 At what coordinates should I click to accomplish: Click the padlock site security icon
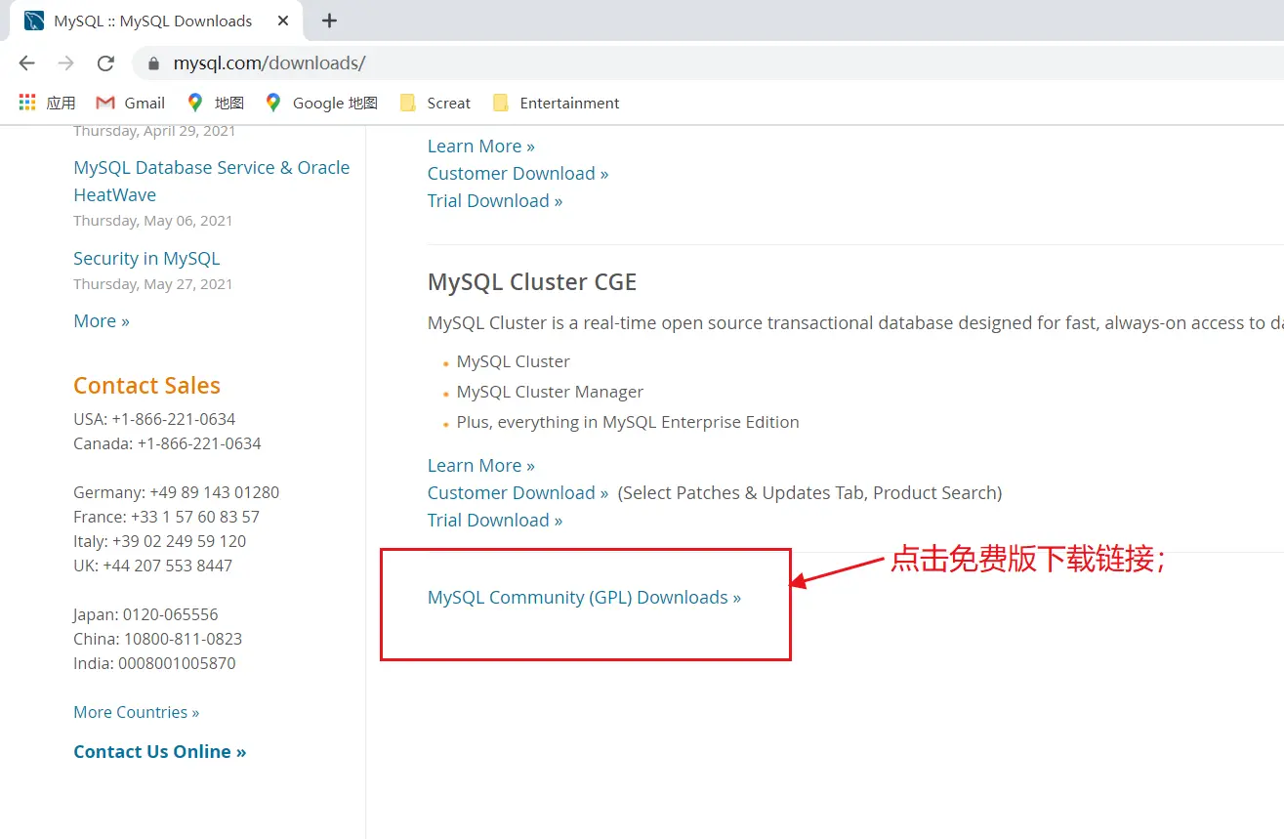pyautogui.click(x=153, y=64)
